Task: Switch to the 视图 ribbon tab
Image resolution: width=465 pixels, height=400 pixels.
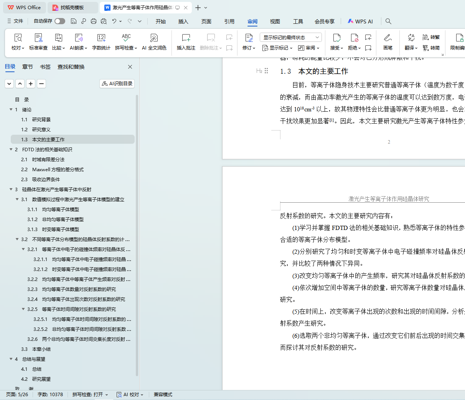Action: 275,21
